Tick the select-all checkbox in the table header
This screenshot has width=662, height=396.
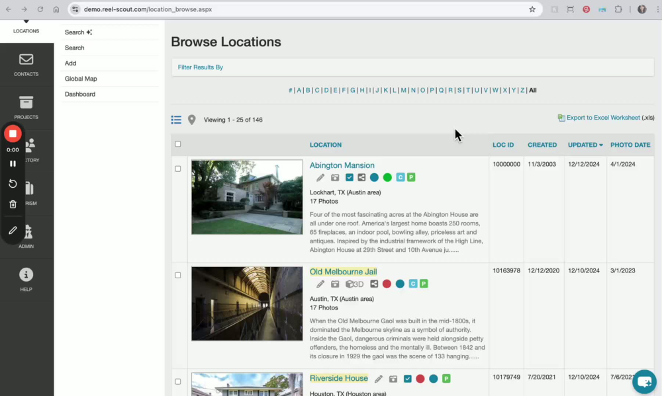(177, 144)
